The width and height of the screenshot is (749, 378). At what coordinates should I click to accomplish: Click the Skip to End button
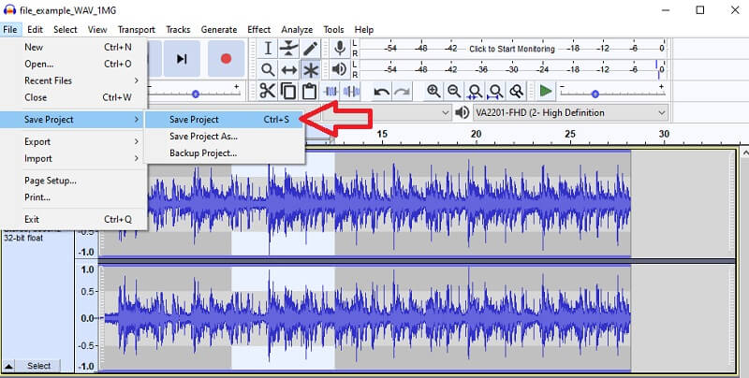(x=182, y=58)
